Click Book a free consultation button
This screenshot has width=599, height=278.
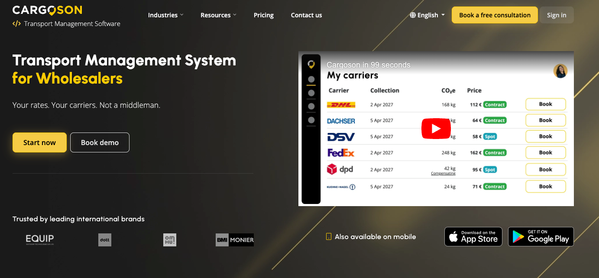pos(495,15)
